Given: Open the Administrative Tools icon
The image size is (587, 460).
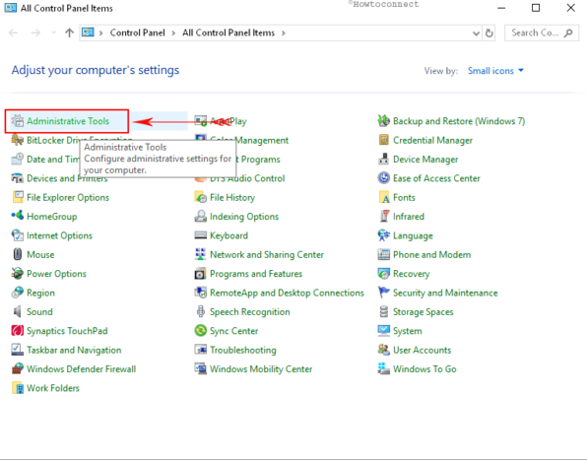Looking at the screenshot, I should click(x=17, y=121).
